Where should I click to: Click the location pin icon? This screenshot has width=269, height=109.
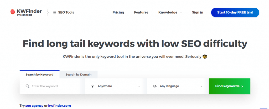pos(92,86)
